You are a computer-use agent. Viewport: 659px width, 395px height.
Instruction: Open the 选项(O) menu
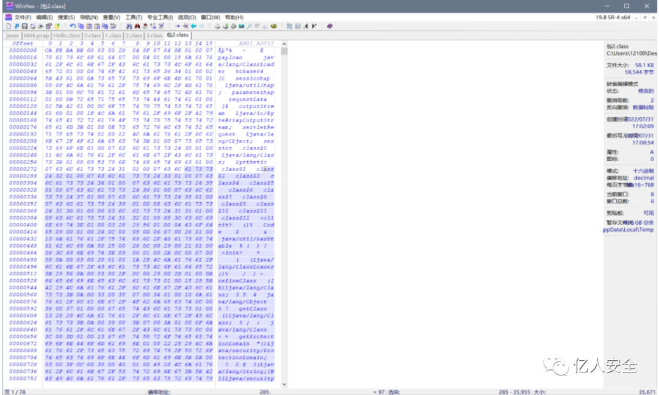pyautogui.click(x=187, y=17)
